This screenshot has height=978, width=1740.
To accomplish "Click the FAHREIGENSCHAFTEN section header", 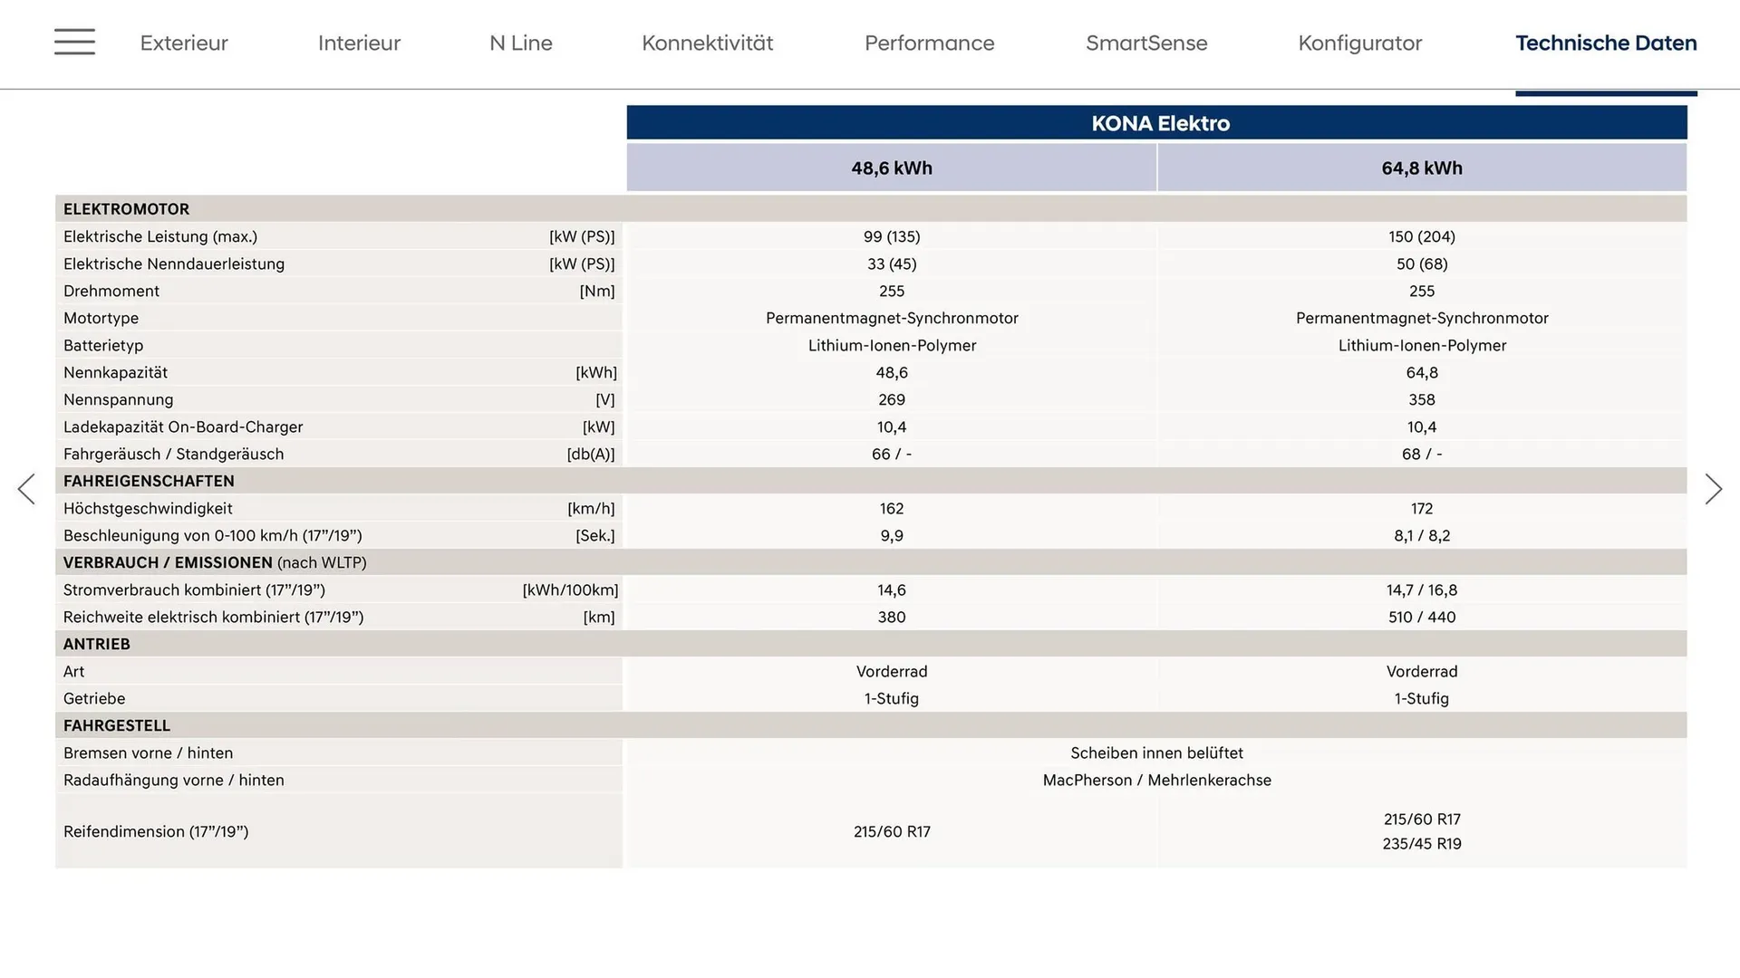I will coord(148,481).
